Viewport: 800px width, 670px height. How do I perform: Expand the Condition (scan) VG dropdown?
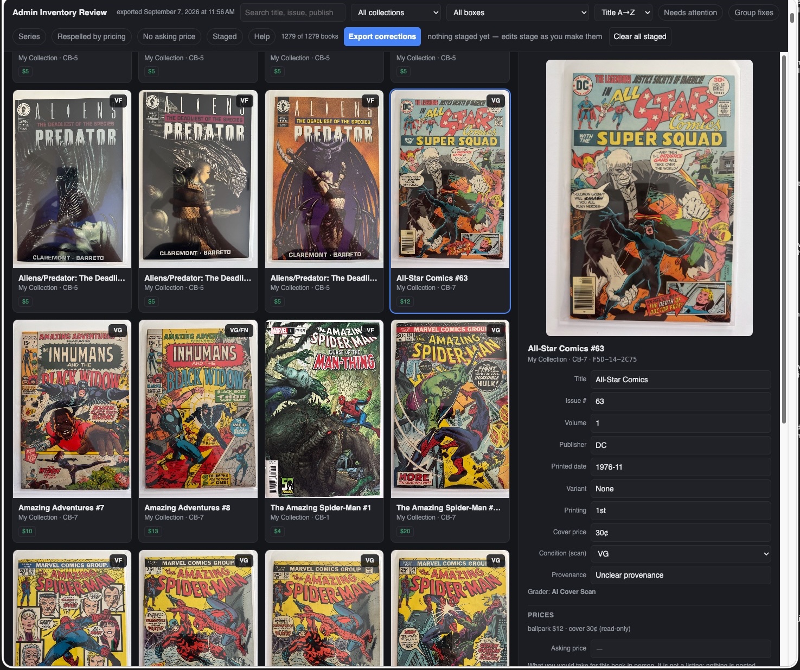click(x=681, y=554)
